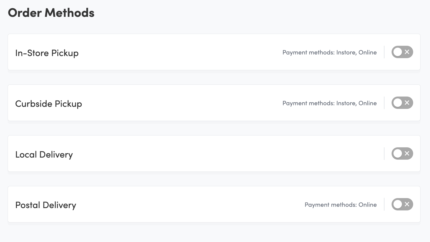Viewport: 430px width, 242px height.
Task: Click the white knob of Local Delivery switch
Action: 398,154
